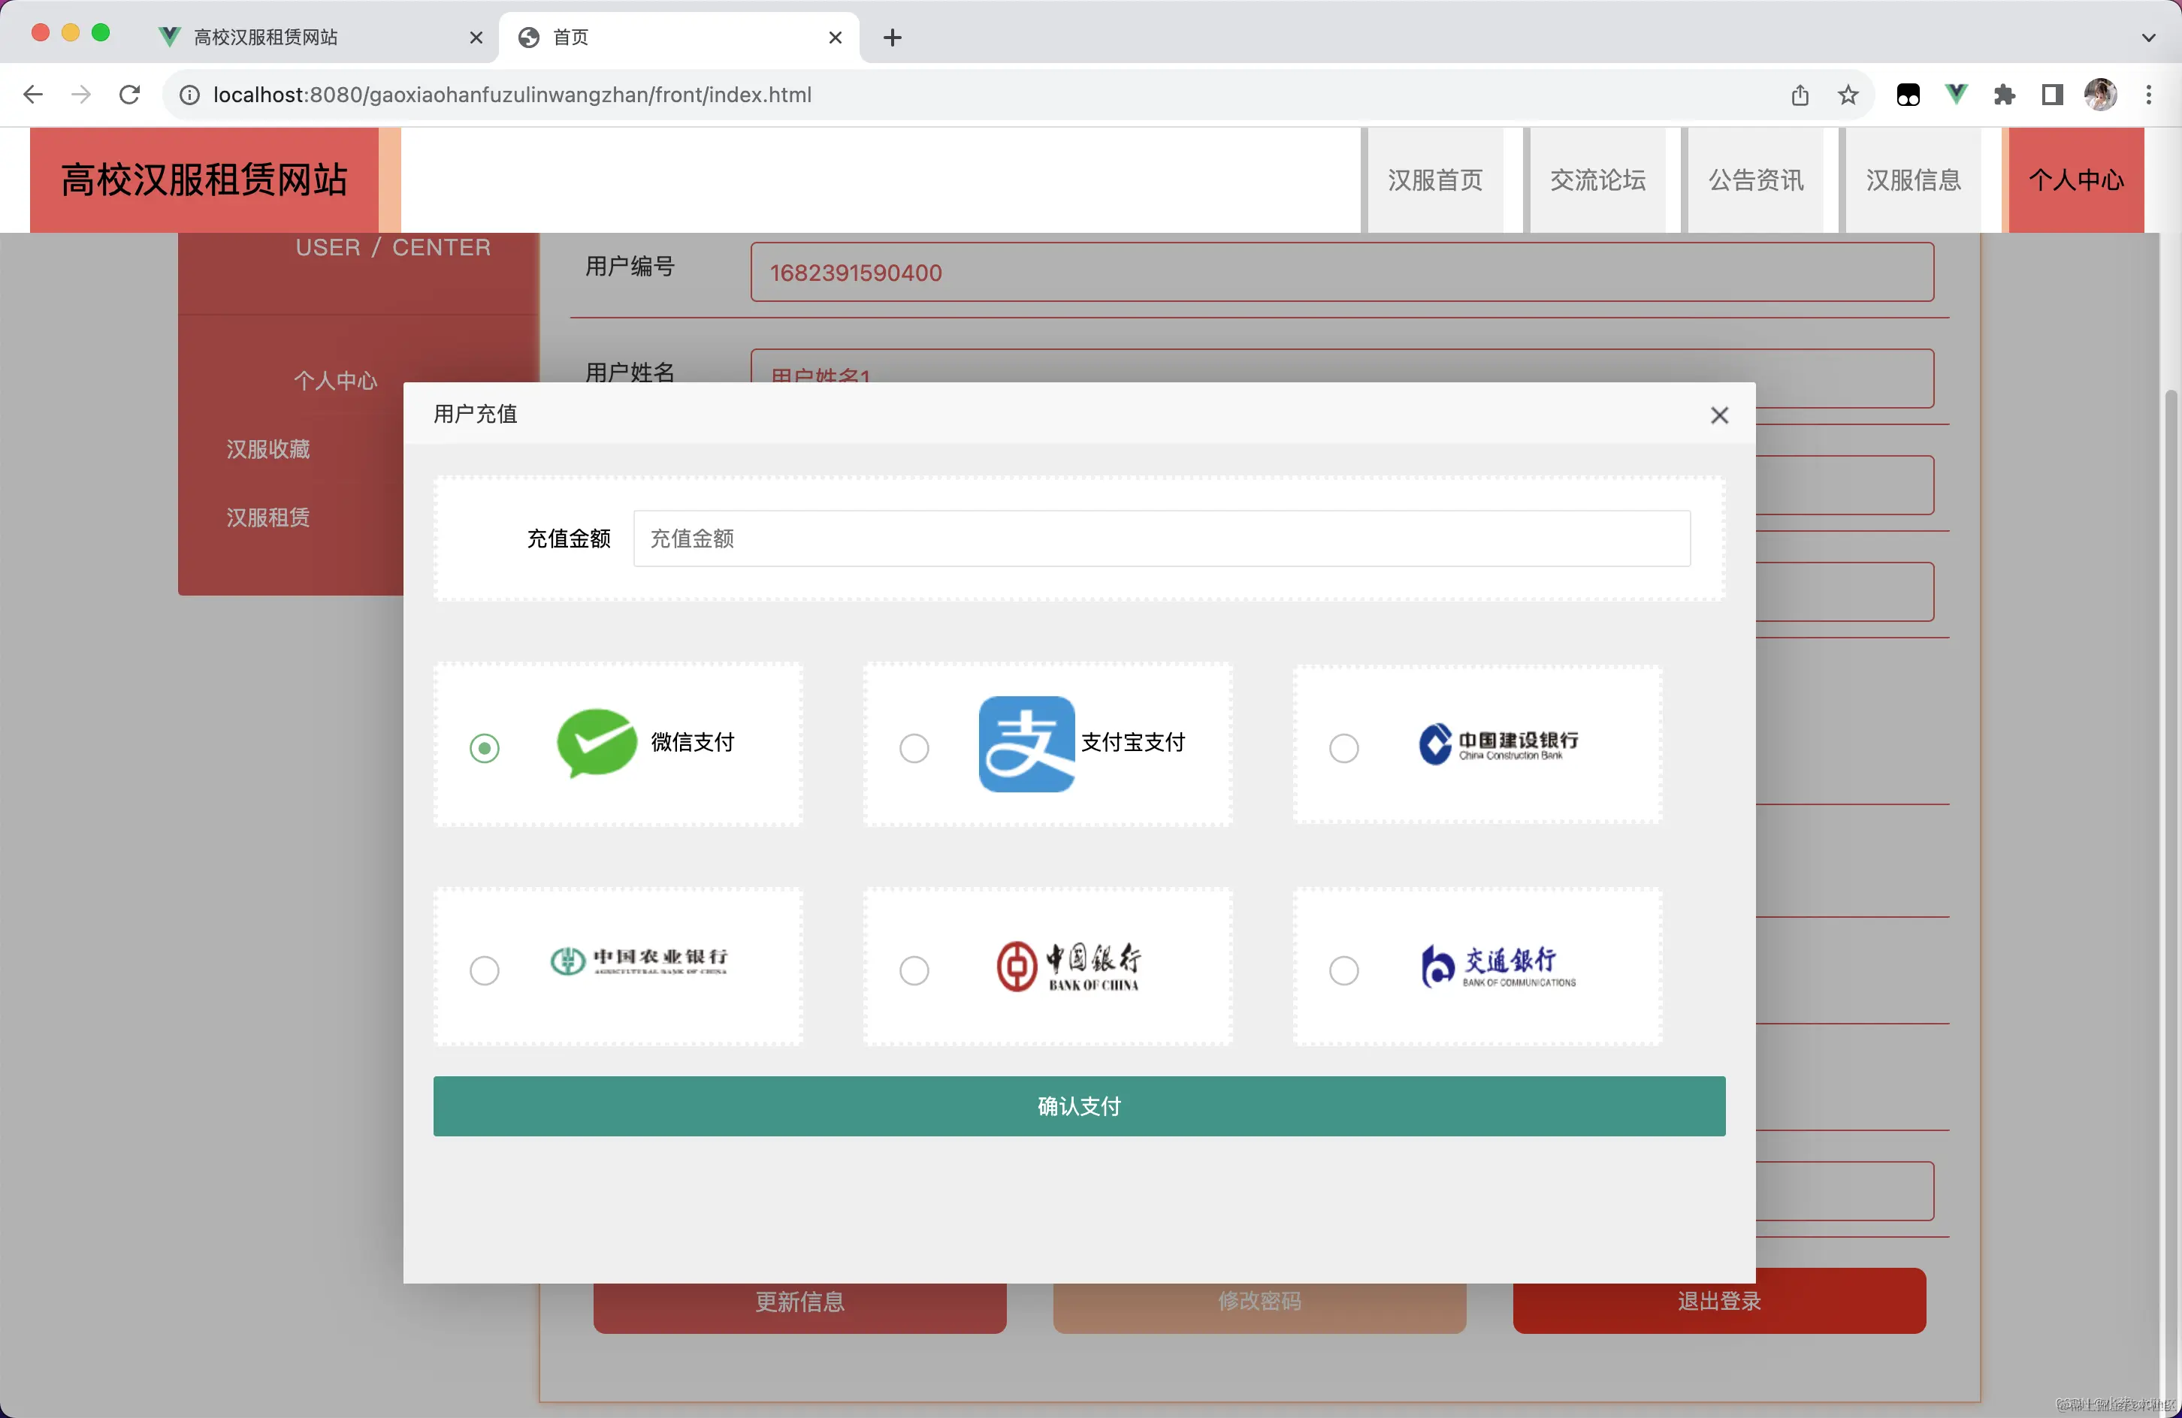Screen dimensions: 2182x1418
Task: Select the Alipay payment radio button
Action: 914,748
